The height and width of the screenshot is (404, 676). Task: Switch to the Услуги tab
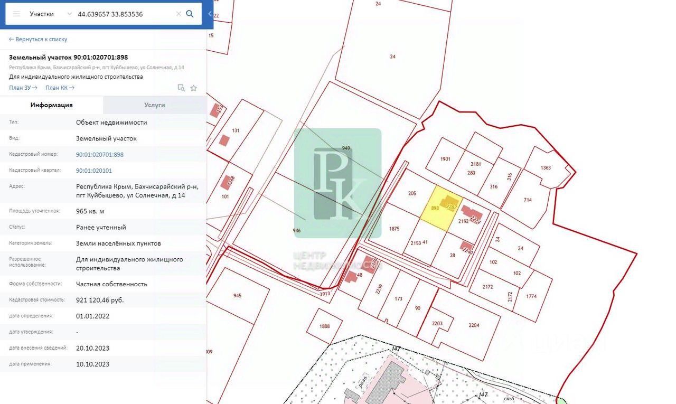155,105
